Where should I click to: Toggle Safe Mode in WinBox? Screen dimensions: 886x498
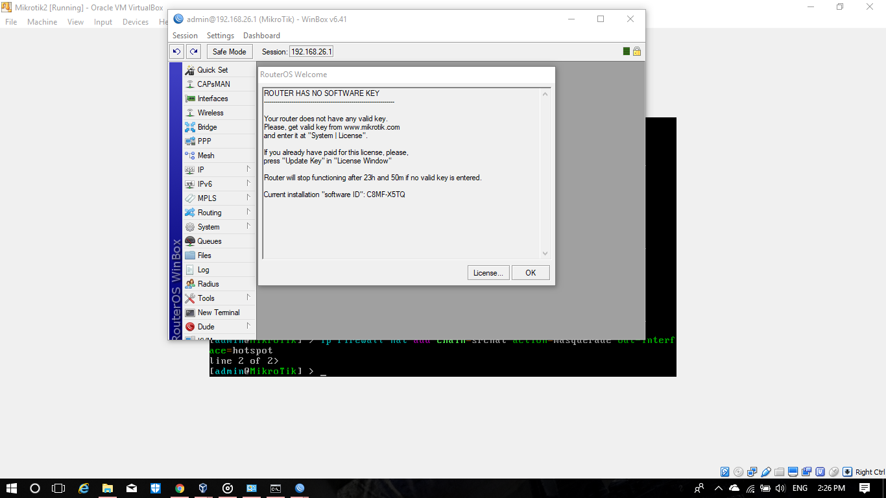229,51
